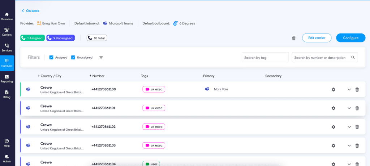The height and width of the screenshot is (166, 370).
Task: Open settings gear for +441270861103
Action: (x=334, y=145)
